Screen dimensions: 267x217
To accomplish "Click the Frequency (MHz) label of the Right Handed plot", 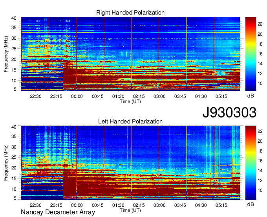I will 6,54.
